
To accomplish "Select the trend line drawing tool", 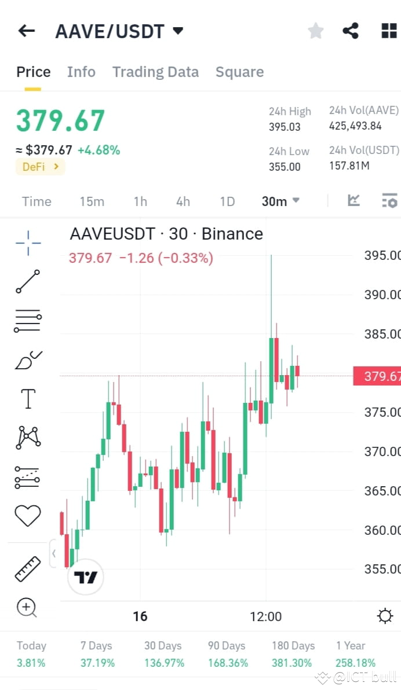I will pos(27,282).
